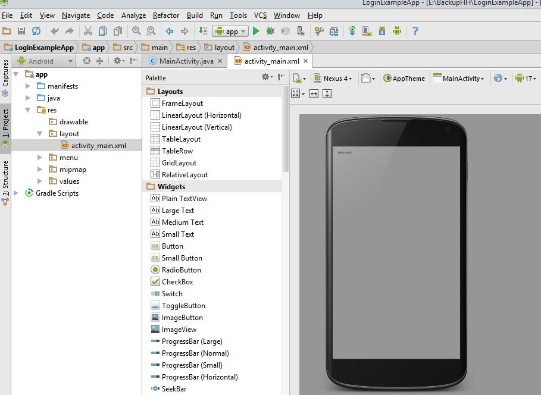Toggle layout width expand horizontally icon
The height and width of the screenshot is (395, 541).
pyautogui.click(x=314, y=94)
